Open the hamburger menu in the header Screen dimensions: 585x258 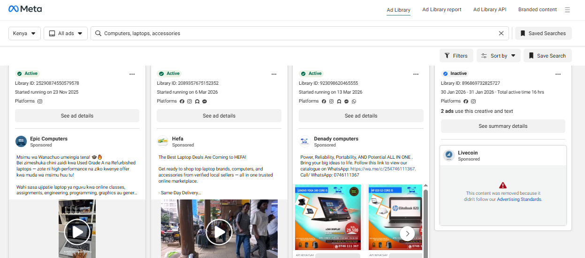click(567, 10)
